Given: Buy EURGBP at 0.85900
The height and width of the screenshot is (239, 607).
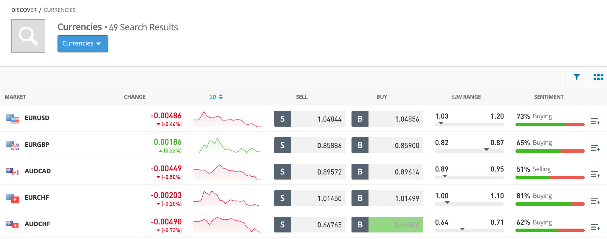Looking at the screenshot, I should 387,145.
